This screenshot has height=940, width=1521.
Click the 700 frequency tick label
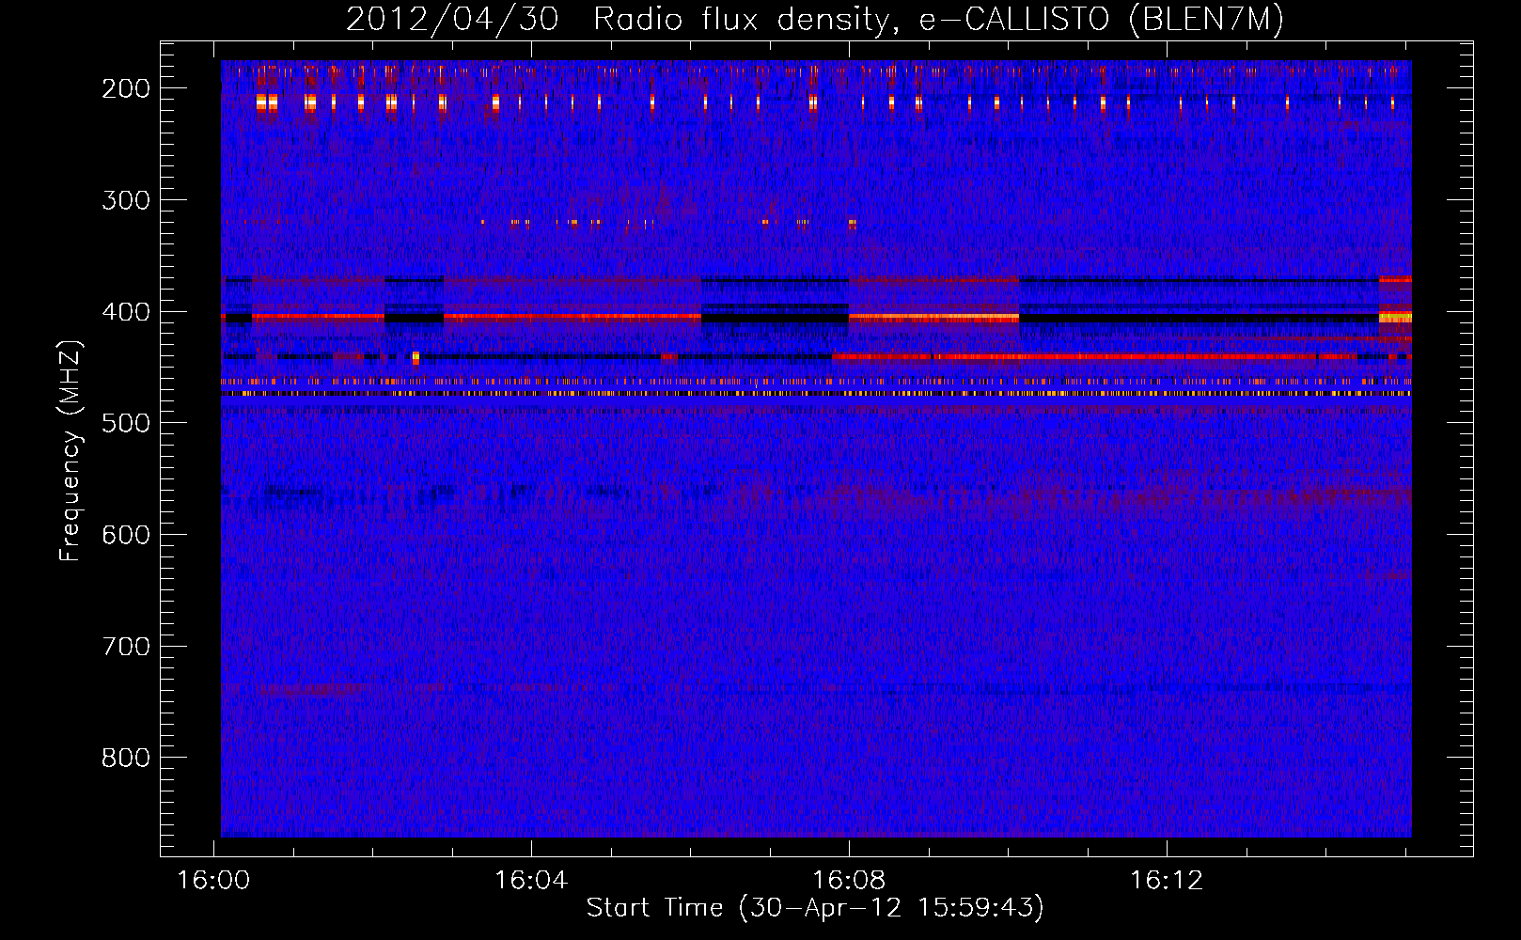pos(126,647)
